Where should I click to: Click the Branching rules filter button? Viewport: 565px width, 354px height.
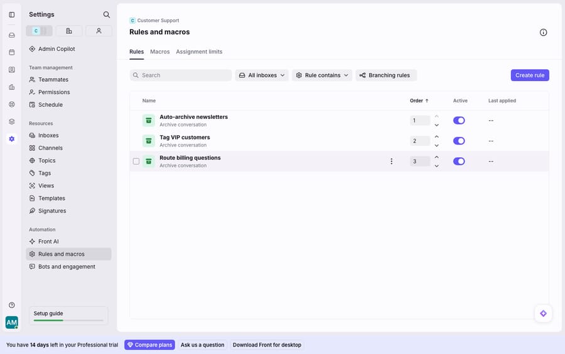[x=386, y=75]
